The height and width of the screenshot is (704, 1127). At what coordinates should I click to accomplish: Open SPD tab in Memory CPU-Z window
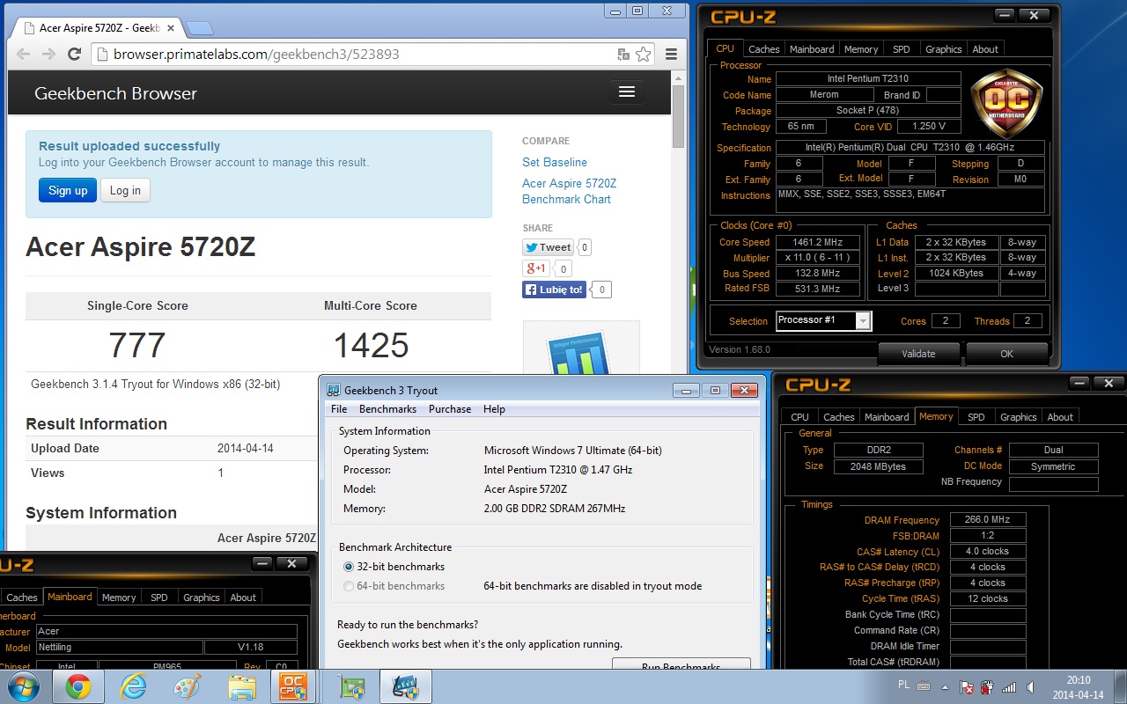976,417
